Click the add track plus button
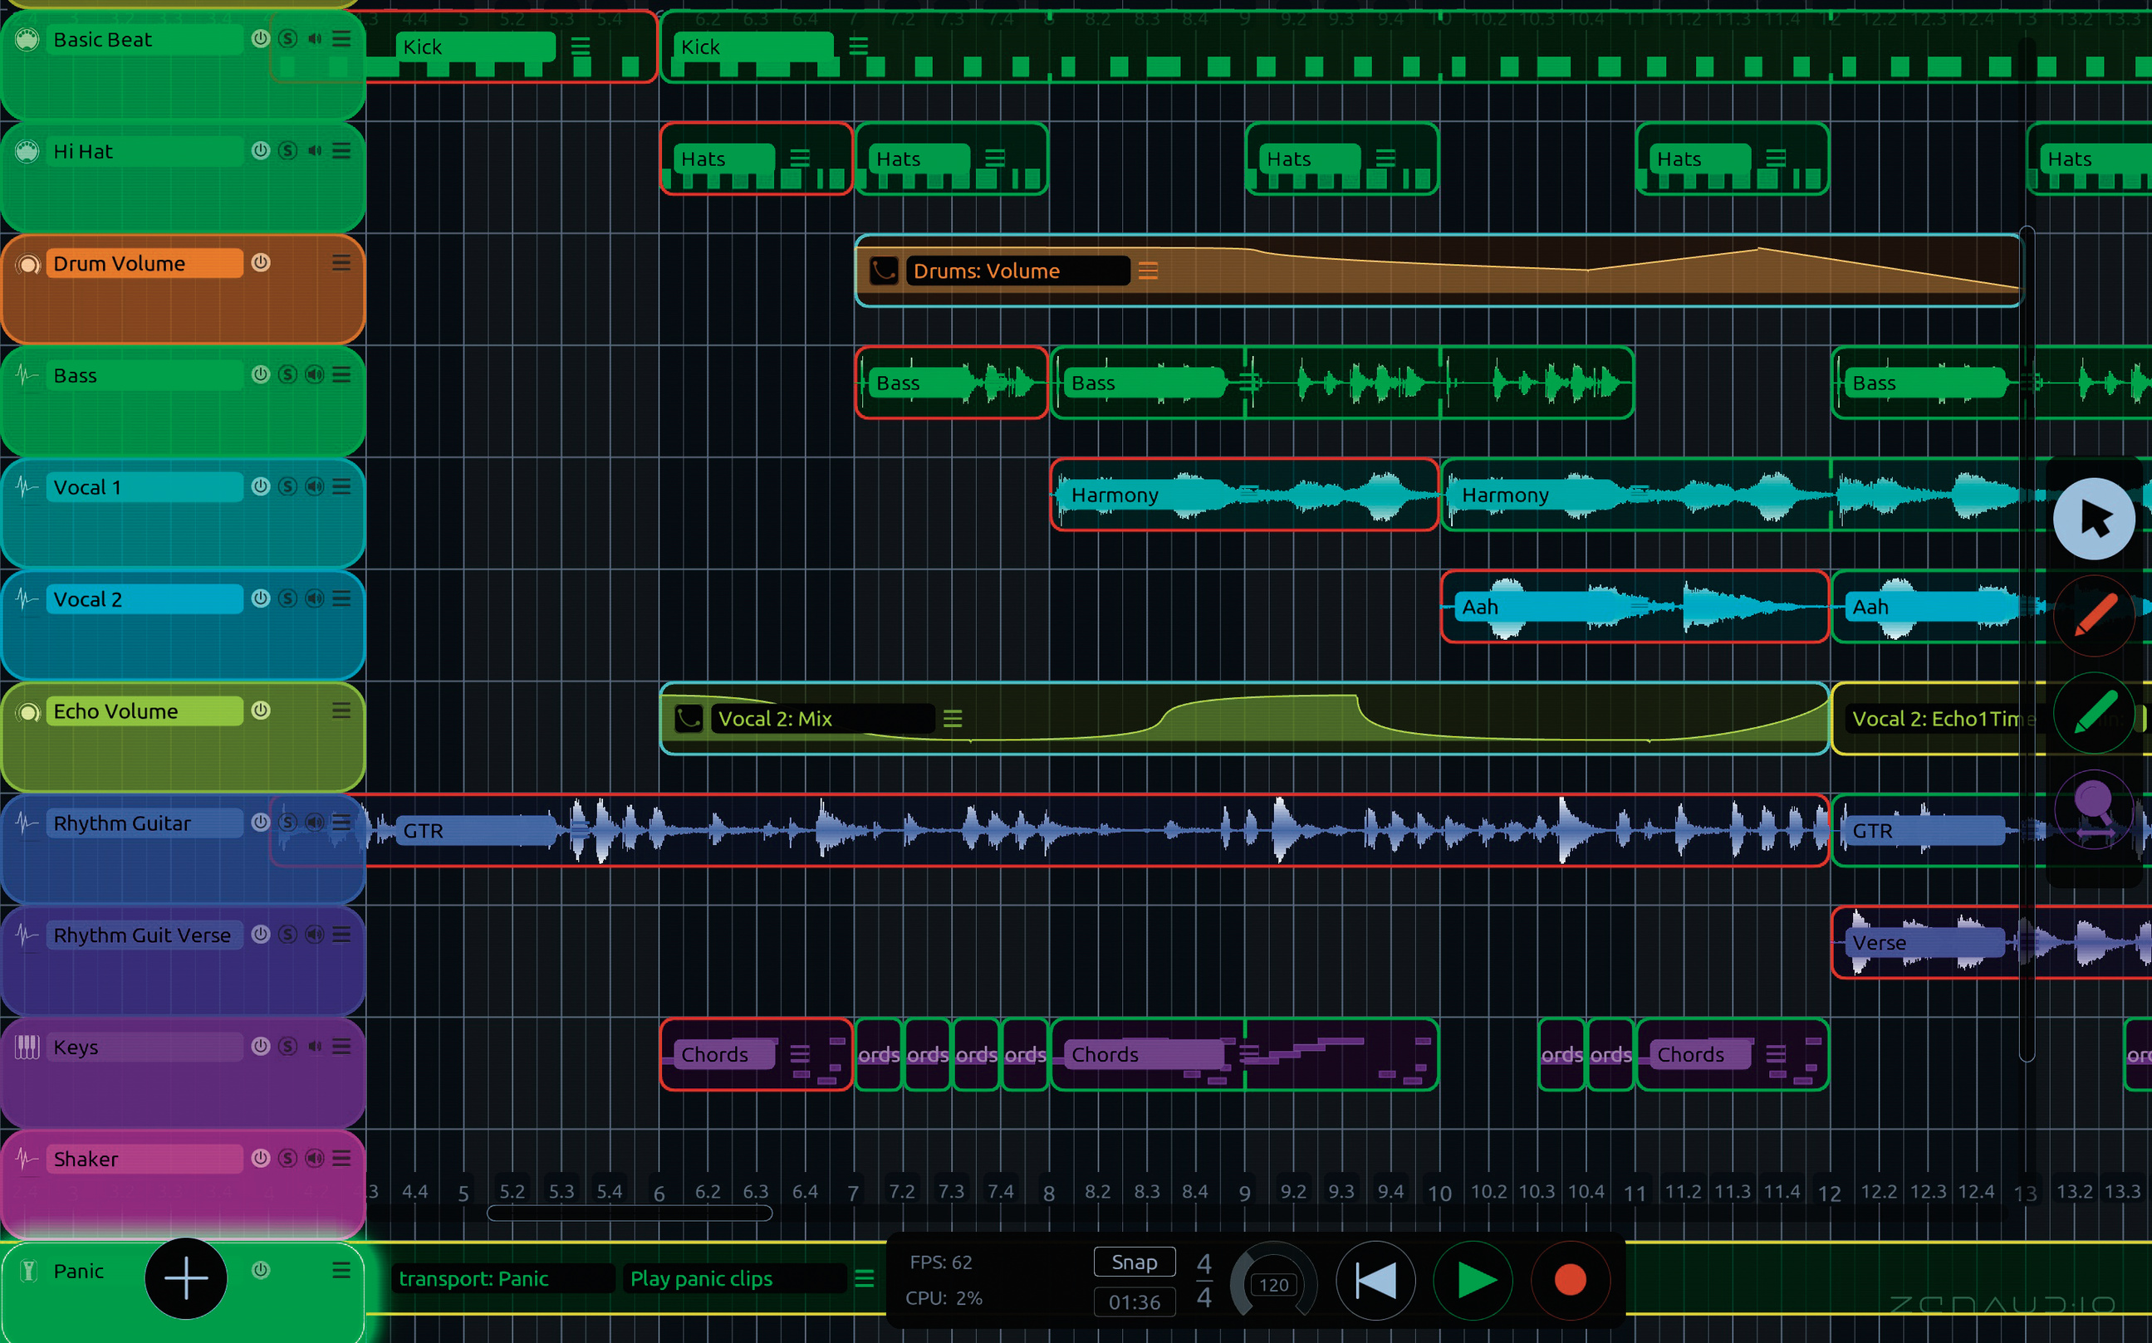 coord(186,1278)
